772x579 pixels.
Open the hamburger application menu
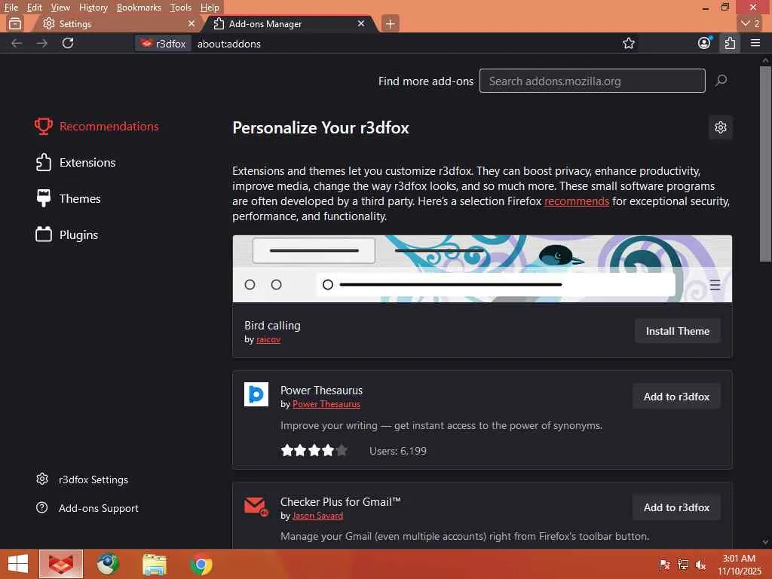tap(755, 43)
